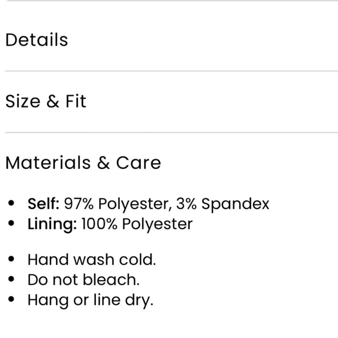Click the bold Self label
338x338 pixels.
[x=44, y=204]
